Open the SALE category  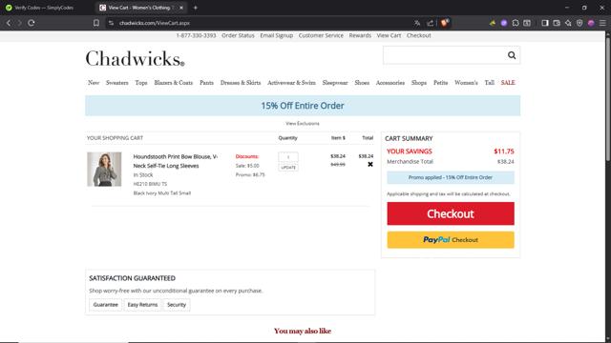(508, 83)
